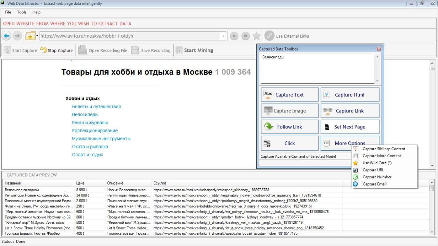Click Open Recording File
The width and height of the screenshot is (438, 246).
point(103,50)
